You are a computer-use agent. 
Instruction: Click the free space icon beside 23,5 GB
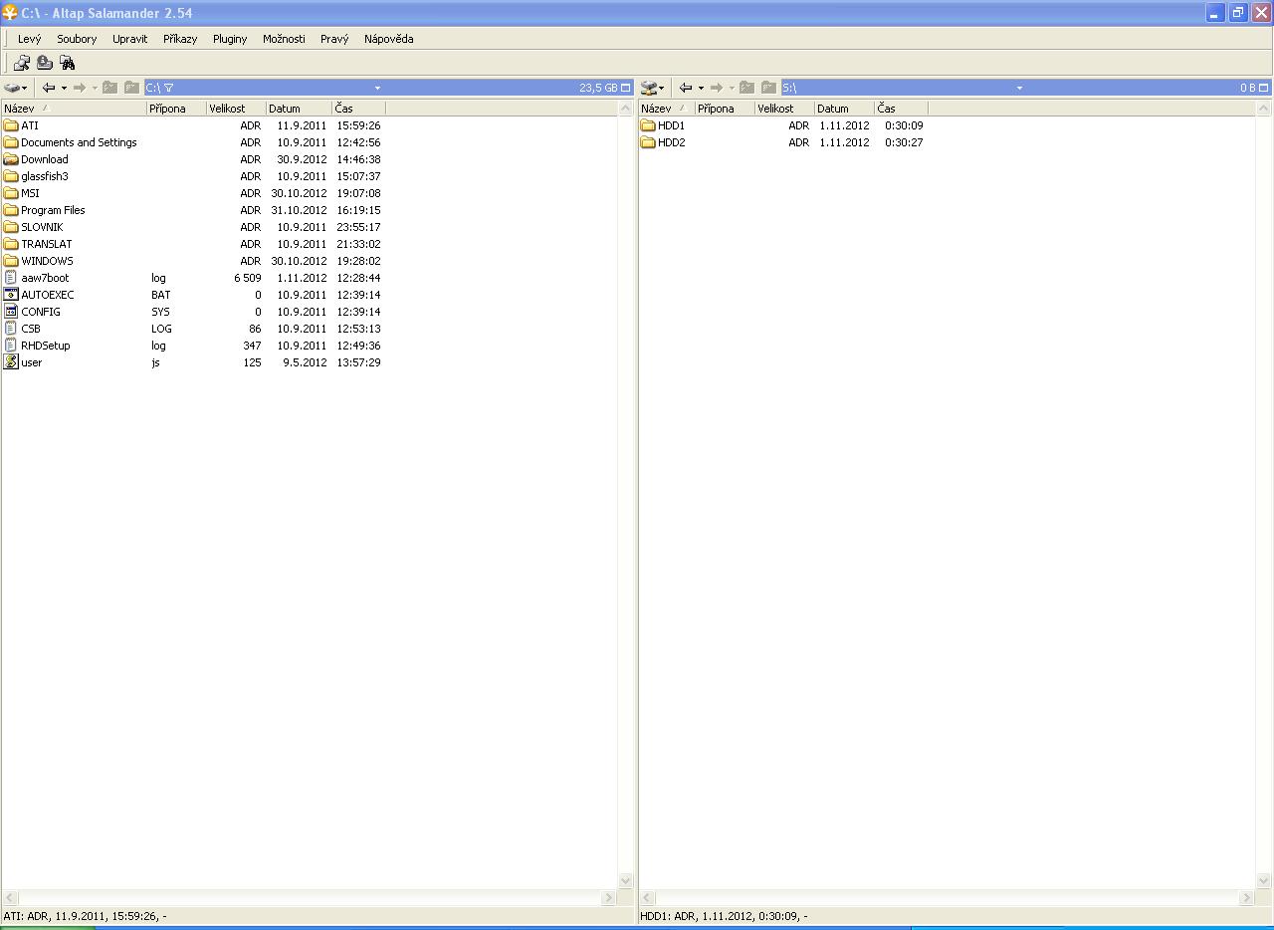pyautogui.click(x=626, y=88)
